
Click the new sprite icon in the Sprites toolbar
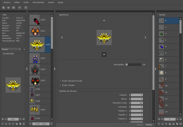pos(177,124)
